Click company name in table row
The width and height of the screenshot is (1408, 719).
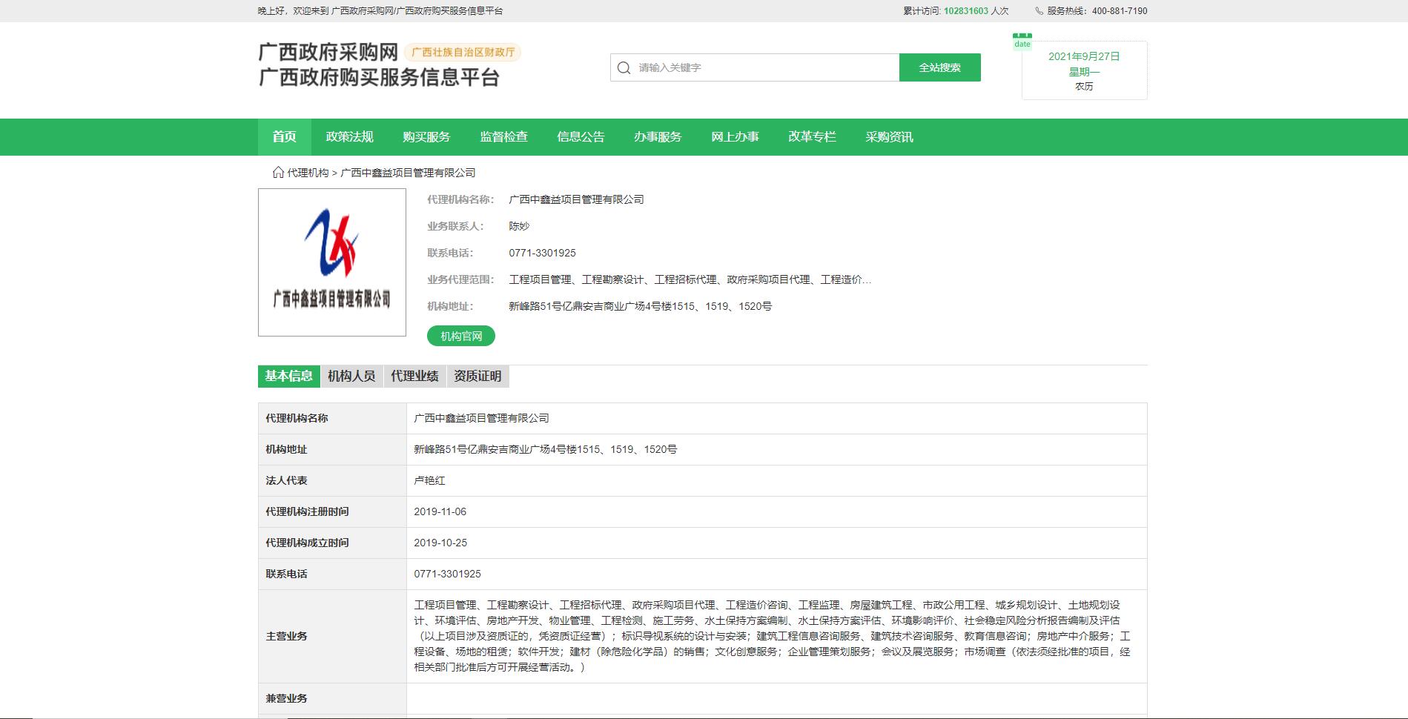(x=481, y=418)
